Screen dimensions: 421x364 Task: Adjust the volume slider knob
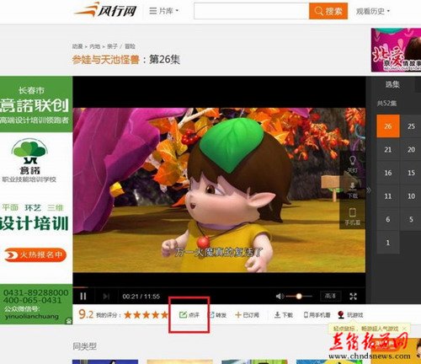click(x=299, y=296)
